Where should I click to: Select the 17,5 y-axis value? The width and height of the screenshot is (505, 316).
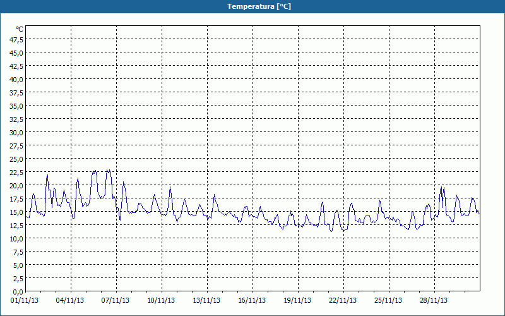17,199
